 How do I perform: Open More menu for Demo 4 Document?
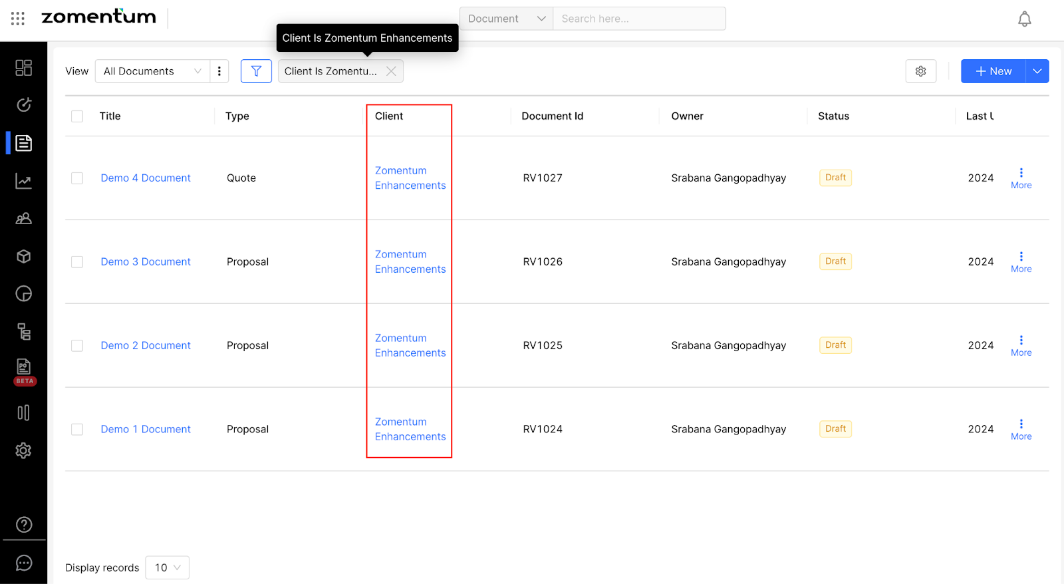[x=1021, y=178]
